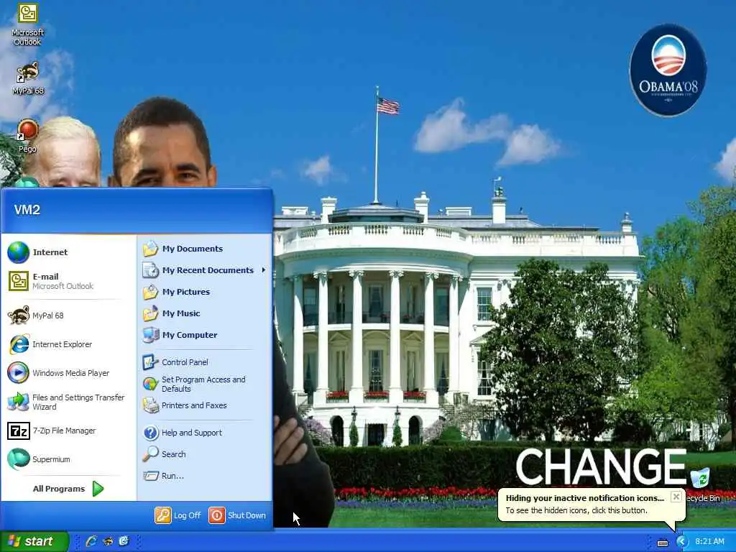
Task: Select the Pego desktop shortcut
Action: point(27,136)
